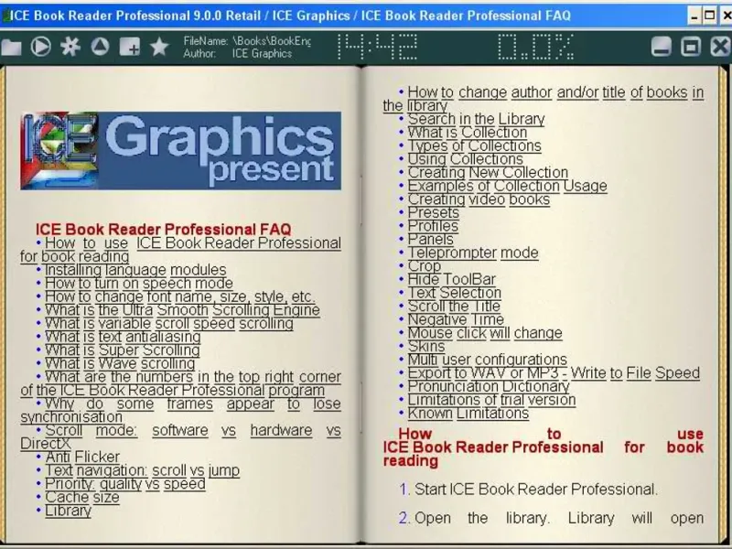Open 'Types of Collections' link

[474, 145]
